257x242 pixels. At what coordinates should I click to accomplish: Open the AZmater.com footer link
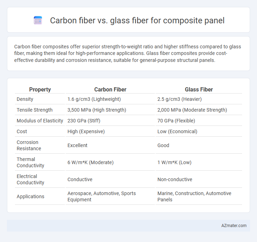tap(234, 226)
